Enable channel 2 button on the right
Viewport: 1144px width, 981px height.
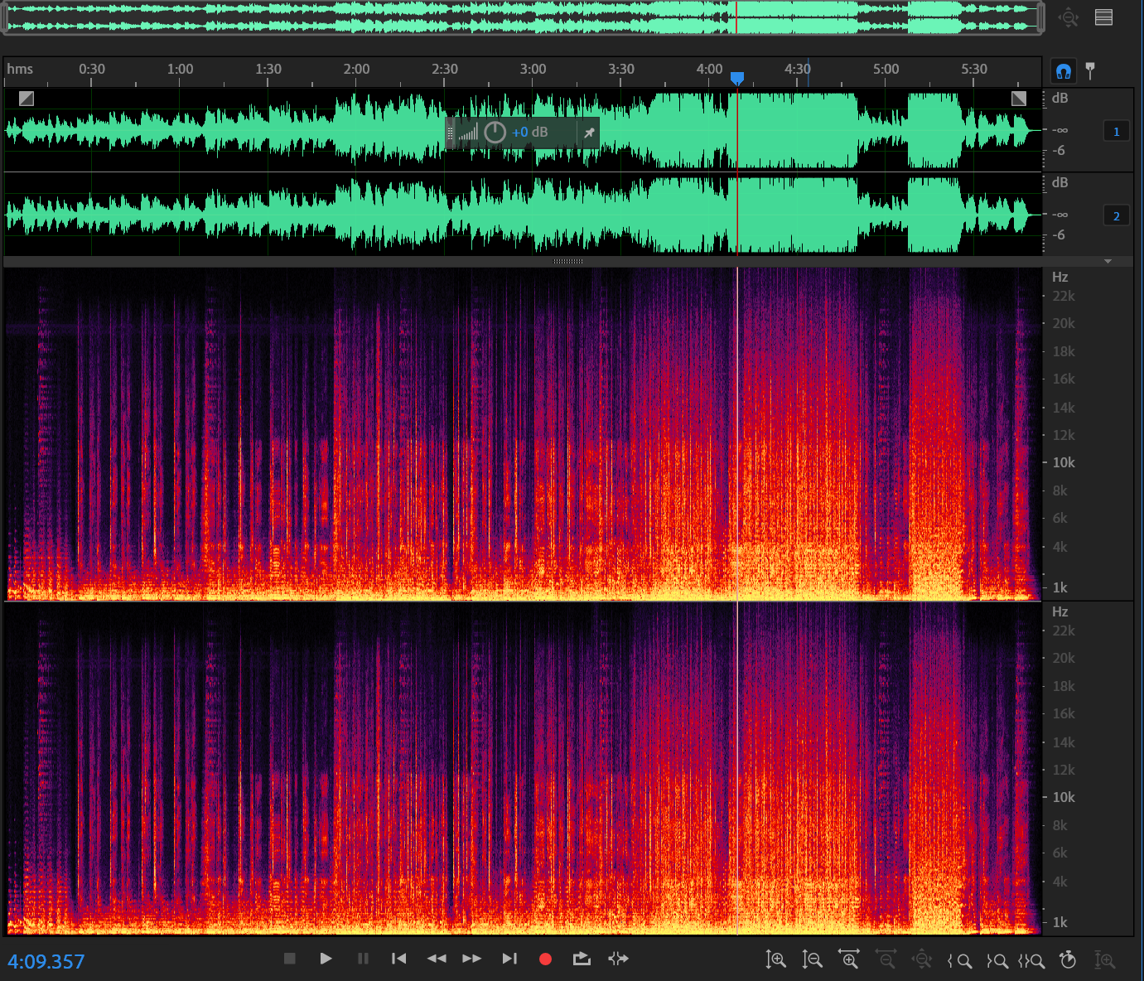tap(1116, 215)
